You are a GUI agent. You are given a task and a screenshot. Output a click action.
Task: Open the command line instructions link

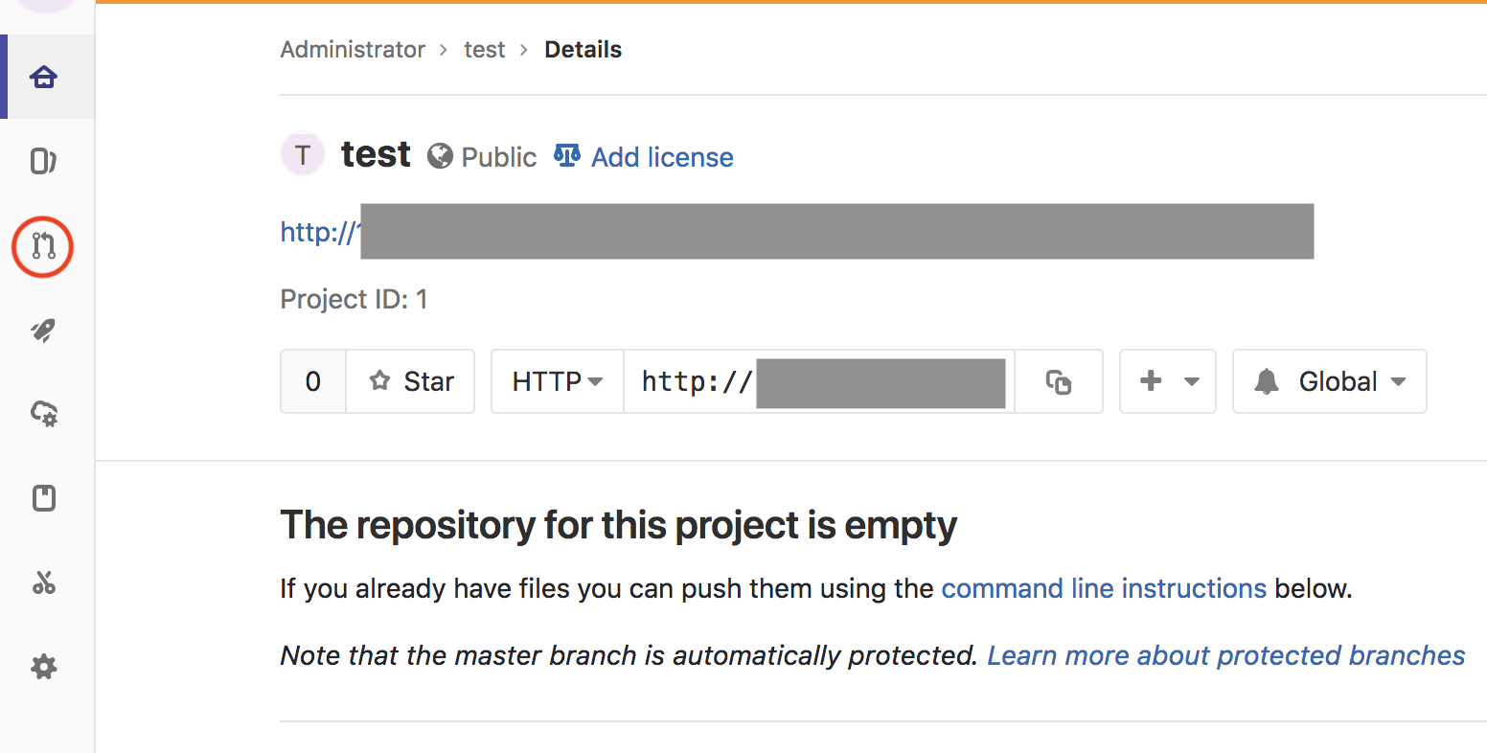(1104, 588)
